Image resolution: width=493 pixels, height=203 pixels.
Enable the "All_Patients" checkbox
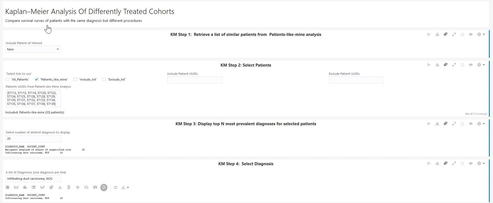tap(7, 79)
